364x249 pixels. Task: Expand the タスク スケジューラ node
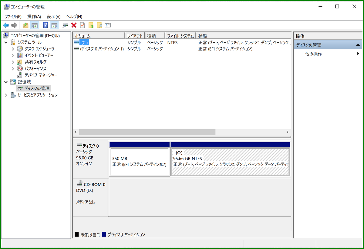tap(13, 49)
